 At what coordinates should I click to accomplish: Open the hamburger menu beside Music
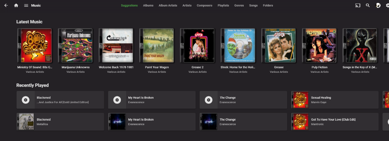(x=26, y=5)
